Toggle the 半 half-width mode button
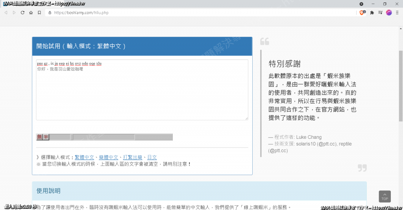The image size is (403, 210). coord(46,137)
